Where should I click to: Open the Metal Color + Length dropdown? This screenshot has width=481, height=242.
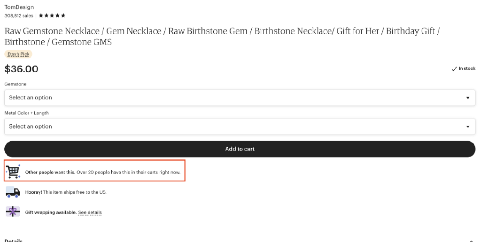click(x=240, y=126)
